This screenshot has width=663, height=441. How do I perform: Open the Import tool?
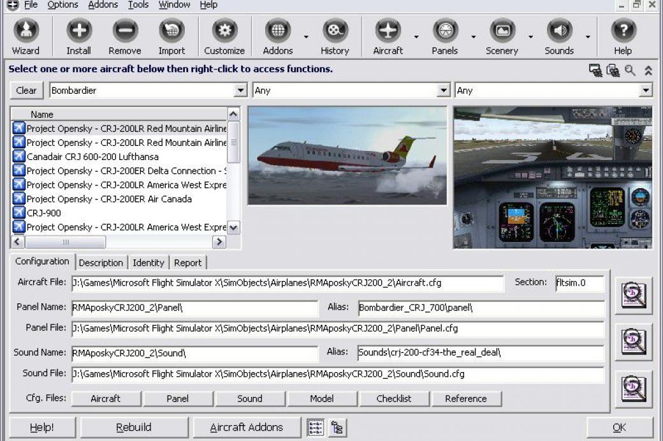[x=171, y=37]
